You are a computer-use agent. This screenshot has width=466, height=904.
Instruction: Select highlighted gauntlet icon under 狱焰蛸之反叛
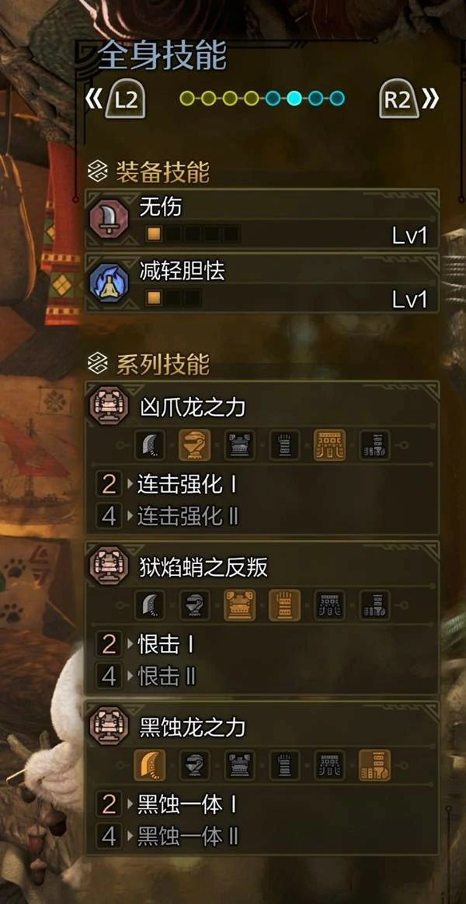point(284,604)
